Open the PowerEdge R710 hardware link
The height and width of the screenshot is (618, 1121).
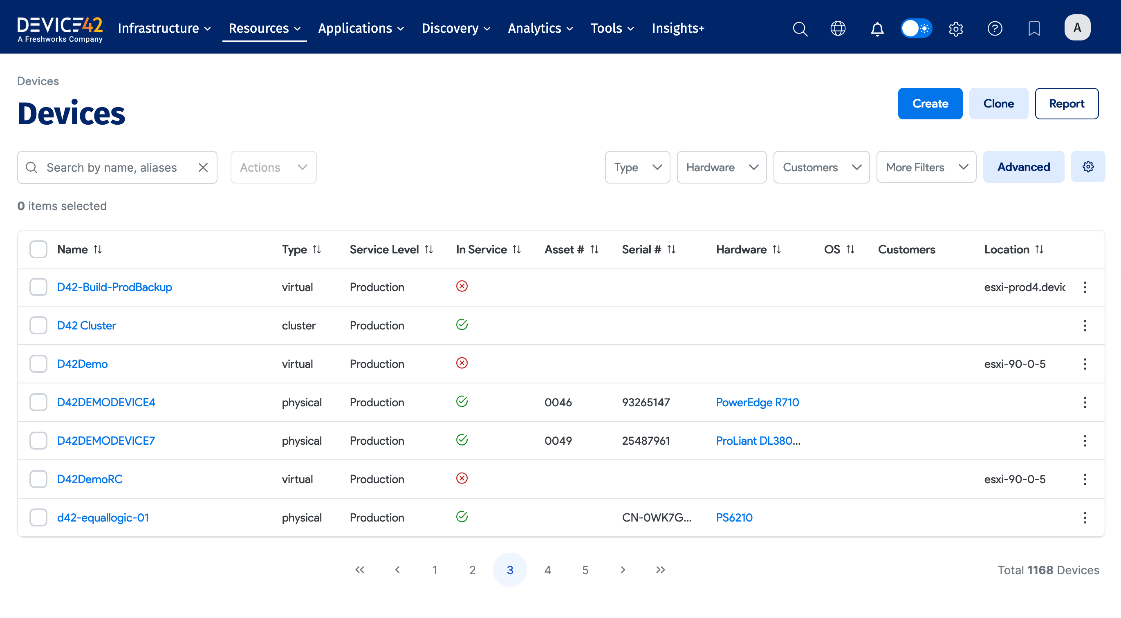[757, 402]
